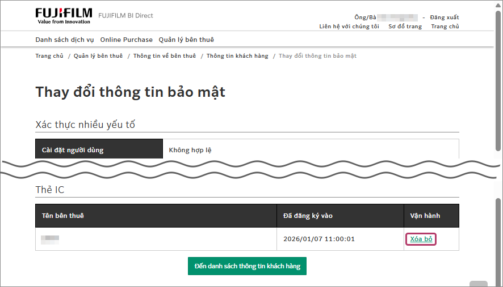Viewport: 503px width, 287px height.
Task: Click Tên bên thuê column header
Action: [156, 216]
